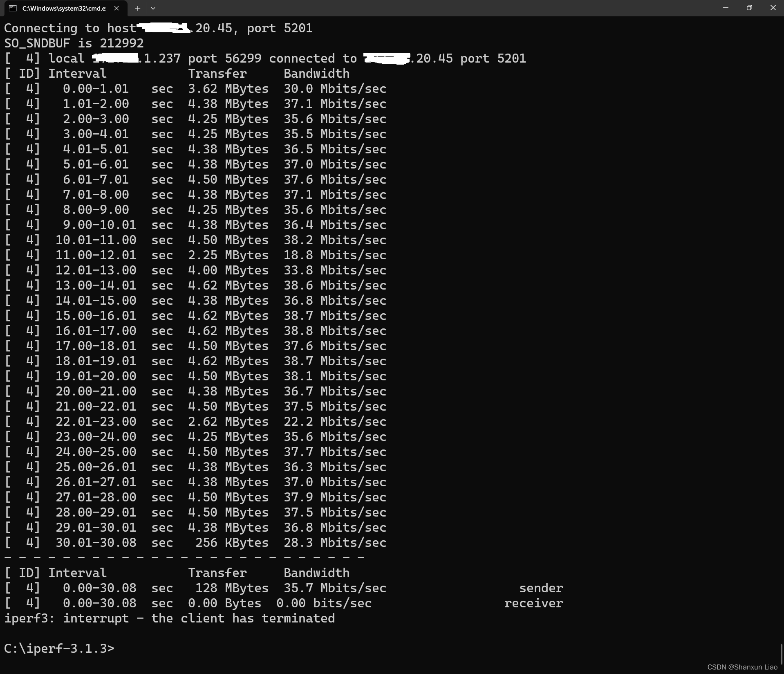
Task: Click the Bandwidth column header
Action: (316, 73)
